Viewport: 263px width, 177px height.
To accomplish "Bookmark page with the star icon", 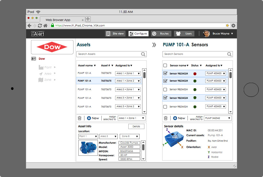I will tap(227, 26).
